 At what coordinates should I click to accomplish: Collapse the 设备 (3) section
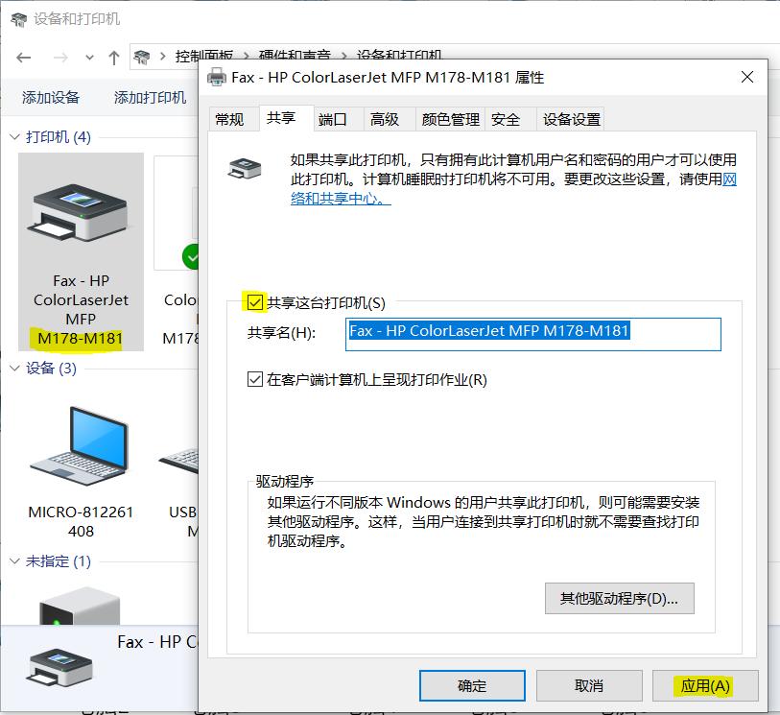click(x=13, y=369)
